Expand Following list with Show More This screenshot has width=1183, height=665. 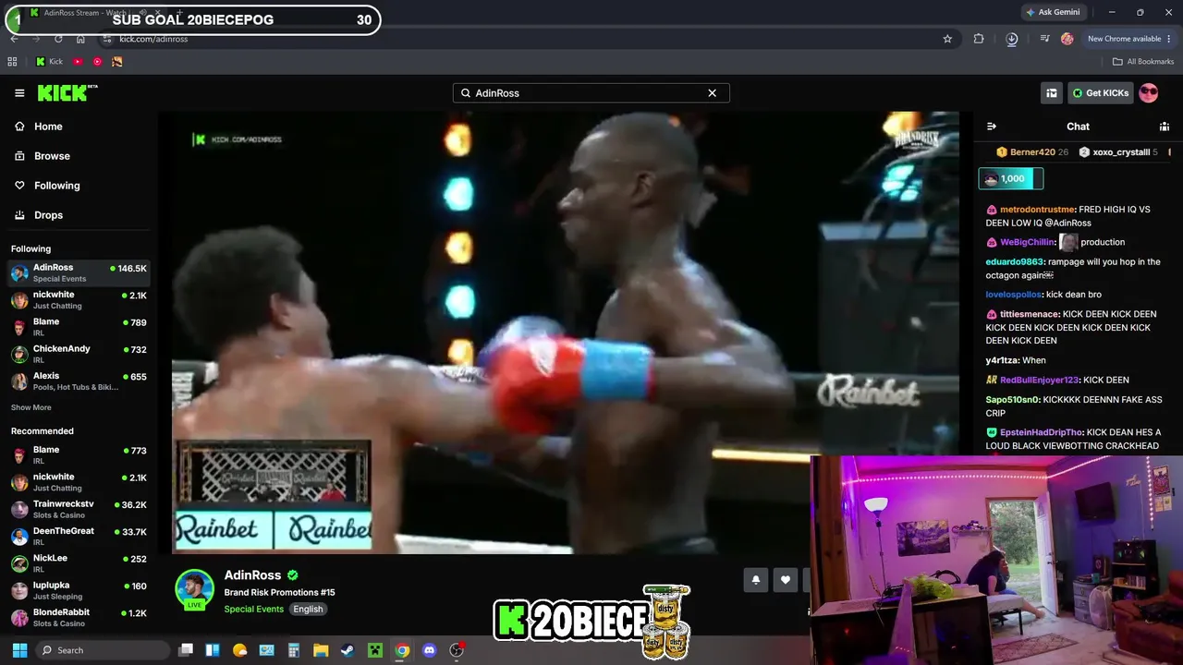pos(31,407)
